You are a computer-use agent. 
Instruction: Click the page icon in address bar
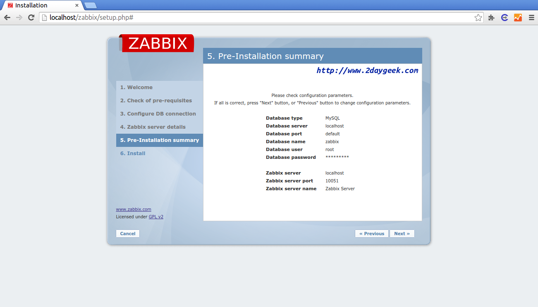tap(44, 17)
